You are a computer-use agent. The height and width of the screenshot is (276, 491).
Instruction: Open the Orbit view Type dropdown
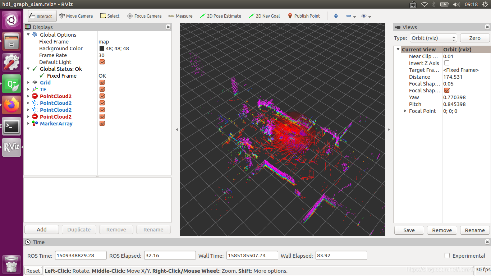(433, 38)
